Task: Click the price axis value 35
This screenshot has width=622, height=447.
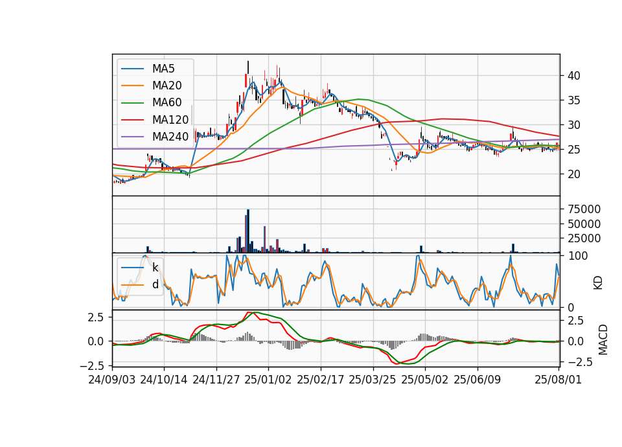Action: pyautogui.click(x=574, y=100)
